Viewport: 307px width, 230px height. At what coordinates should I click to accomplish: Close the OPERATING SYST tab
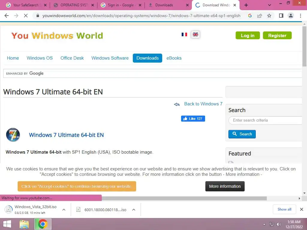[93, 5]
